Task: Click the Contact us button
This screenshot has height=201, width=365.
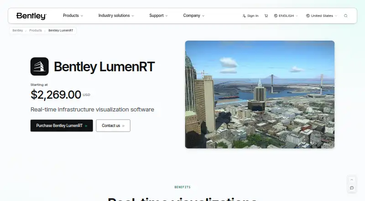Action: click(x=113, y=126)
